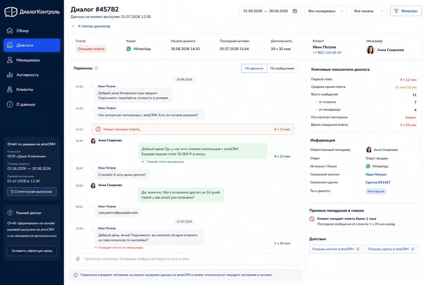Click the 30.06.2026 date separator in chat

point(184,79)
